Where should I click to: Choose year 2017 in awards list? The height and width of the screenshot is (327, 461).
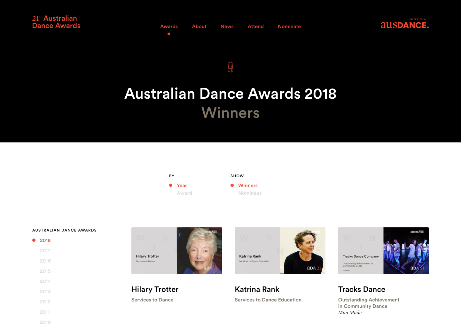[45, 251]
